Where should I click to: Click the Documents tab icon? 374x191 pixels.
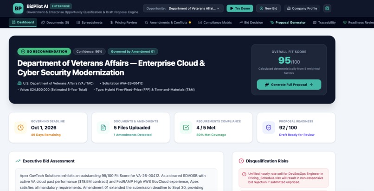coord(43,22)
